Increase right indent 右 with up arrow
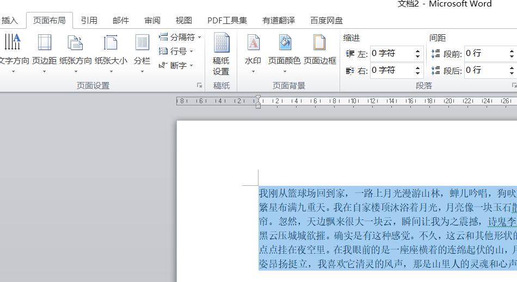This screenshot has height=282, width=517. click(418, 67)
